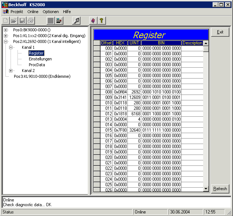Expand the Kanal 2 branch
233x216 pixels.
pos(11,71)
